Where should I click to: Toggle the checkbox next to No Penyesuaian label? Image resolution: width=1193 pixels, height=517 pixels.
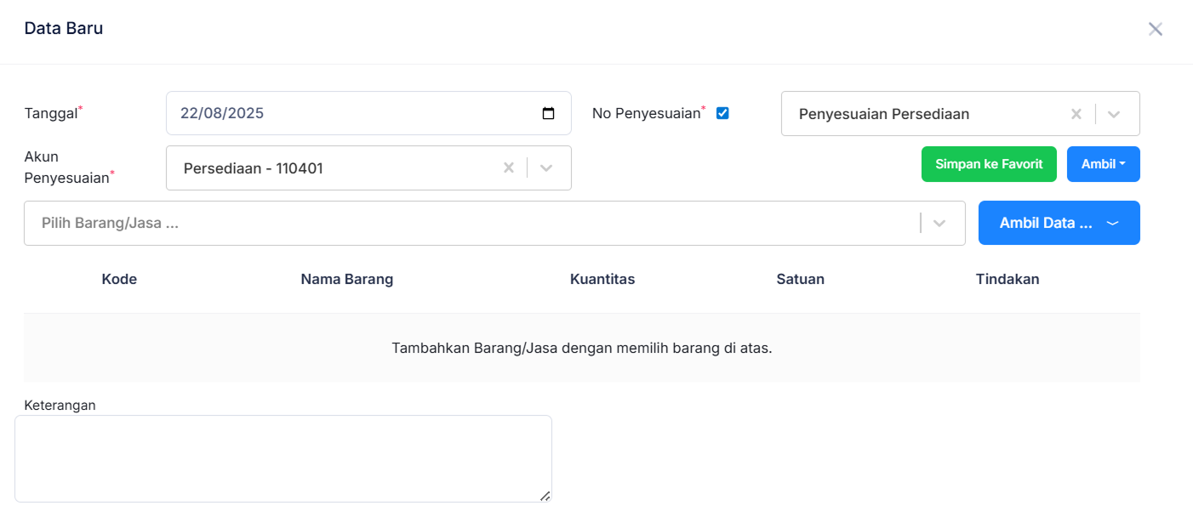[x=722, y=111]
